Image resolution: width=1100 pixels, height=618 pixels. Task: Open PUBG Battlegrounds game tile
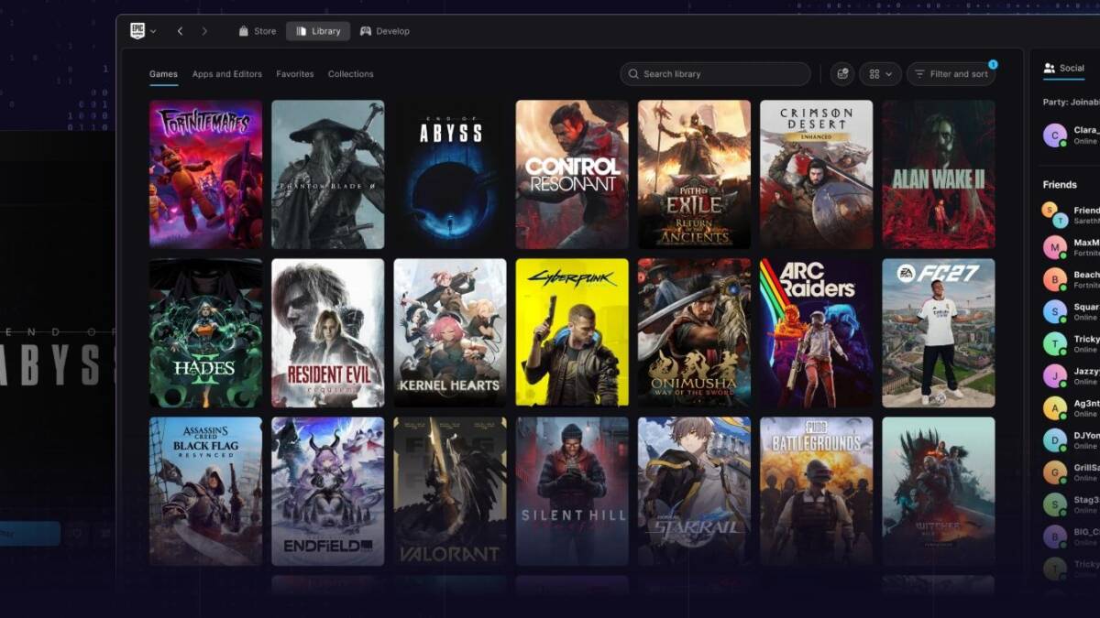[x=817, y=492]
